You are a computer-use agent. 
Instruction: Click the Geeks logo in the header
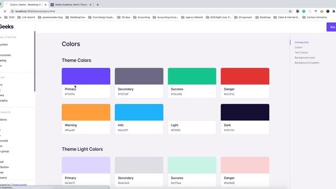6,27
